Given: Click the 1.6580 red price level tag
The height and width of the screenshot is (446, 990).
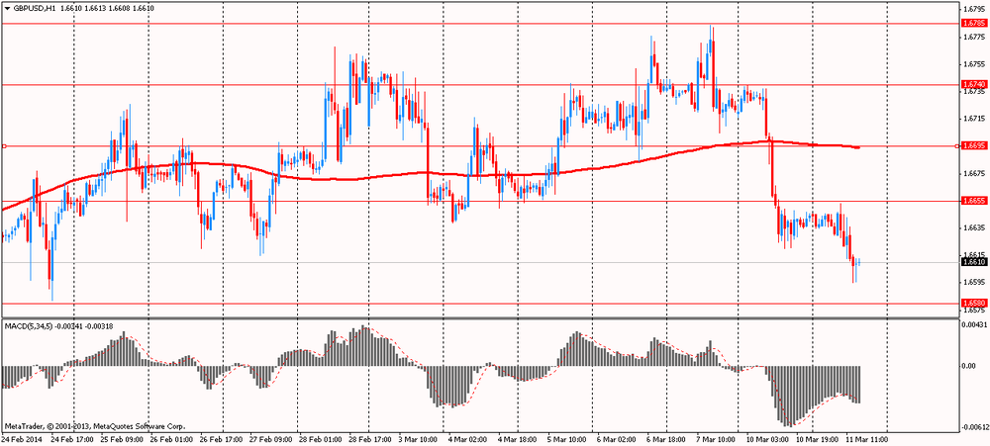Looking at the screenshot, I should pyautogui.click(x=974, y=303).
